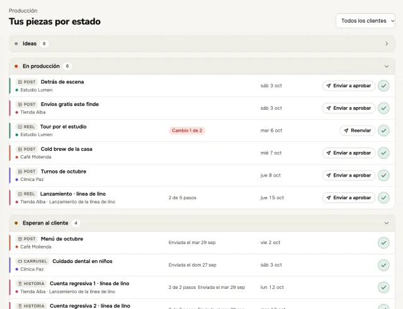Click the vie 2 oct date
Screen dimensions: 403x309
point(270,243)
